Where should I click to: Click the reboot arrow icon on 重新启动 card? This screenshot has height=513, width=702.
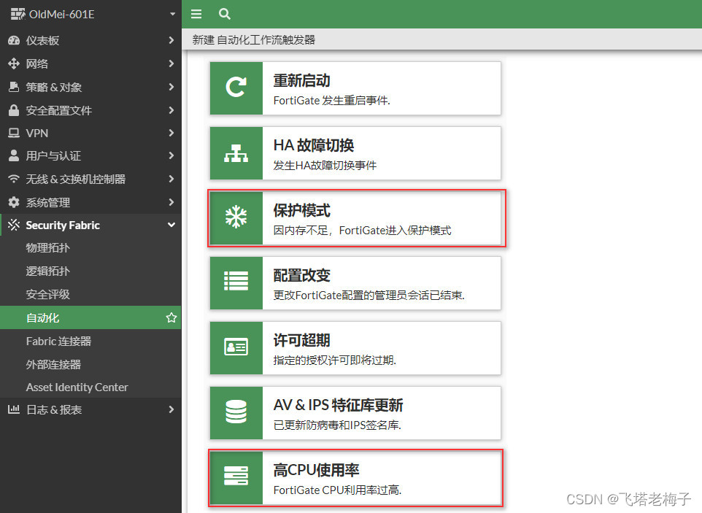tap(236, 88)
